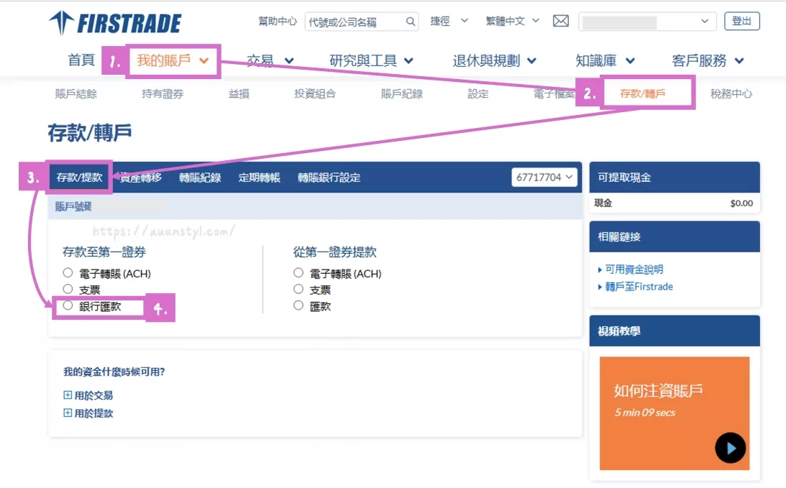Select deposit 電子轉賬 (ACH) radio button
The height and width of the screenshot is (488, 786).
point(68,272)
